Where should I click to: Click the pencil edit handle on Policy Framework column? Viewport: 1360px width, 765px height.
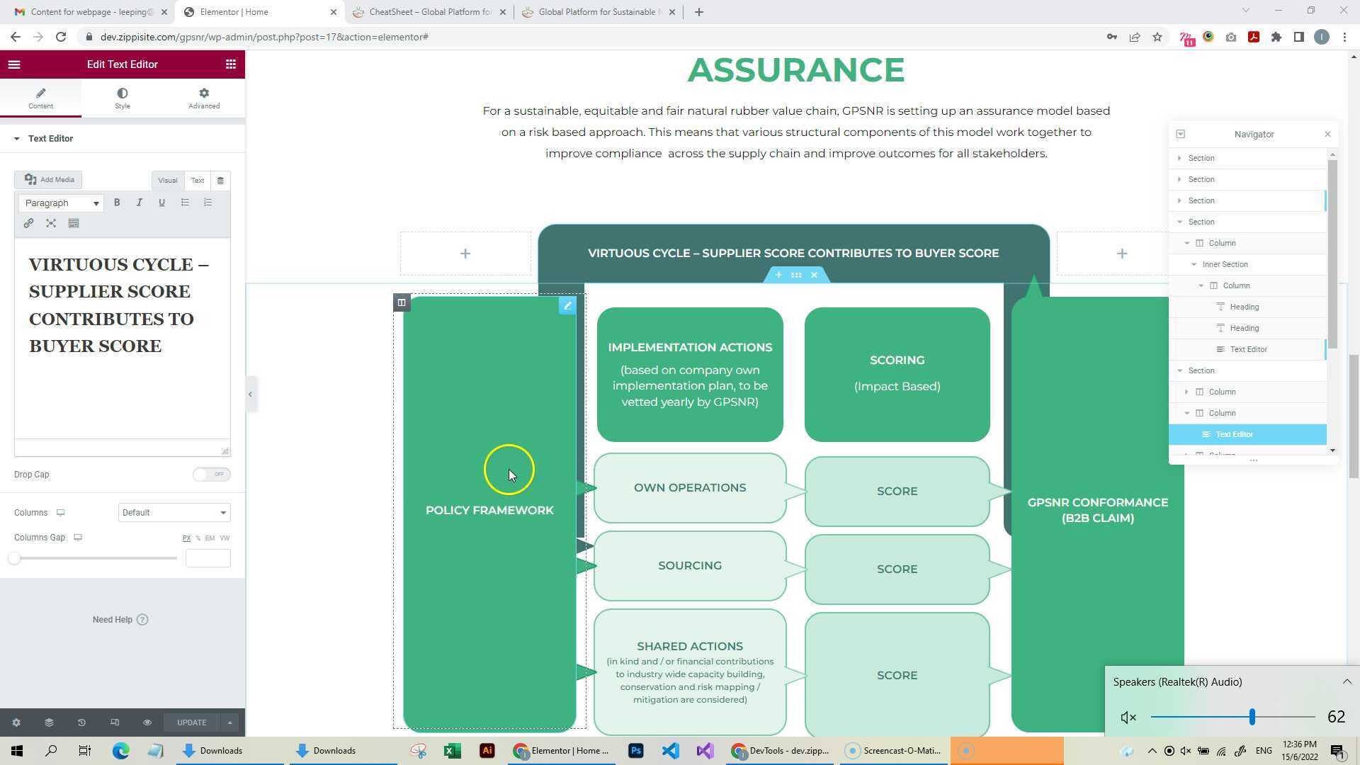click(567, 306)
